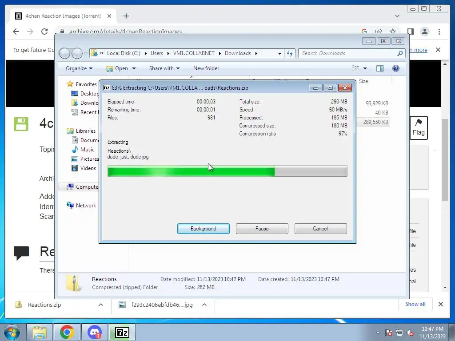
Task: Click Local Disk (C:) breadcrumb
Action: tap(124, 53)
